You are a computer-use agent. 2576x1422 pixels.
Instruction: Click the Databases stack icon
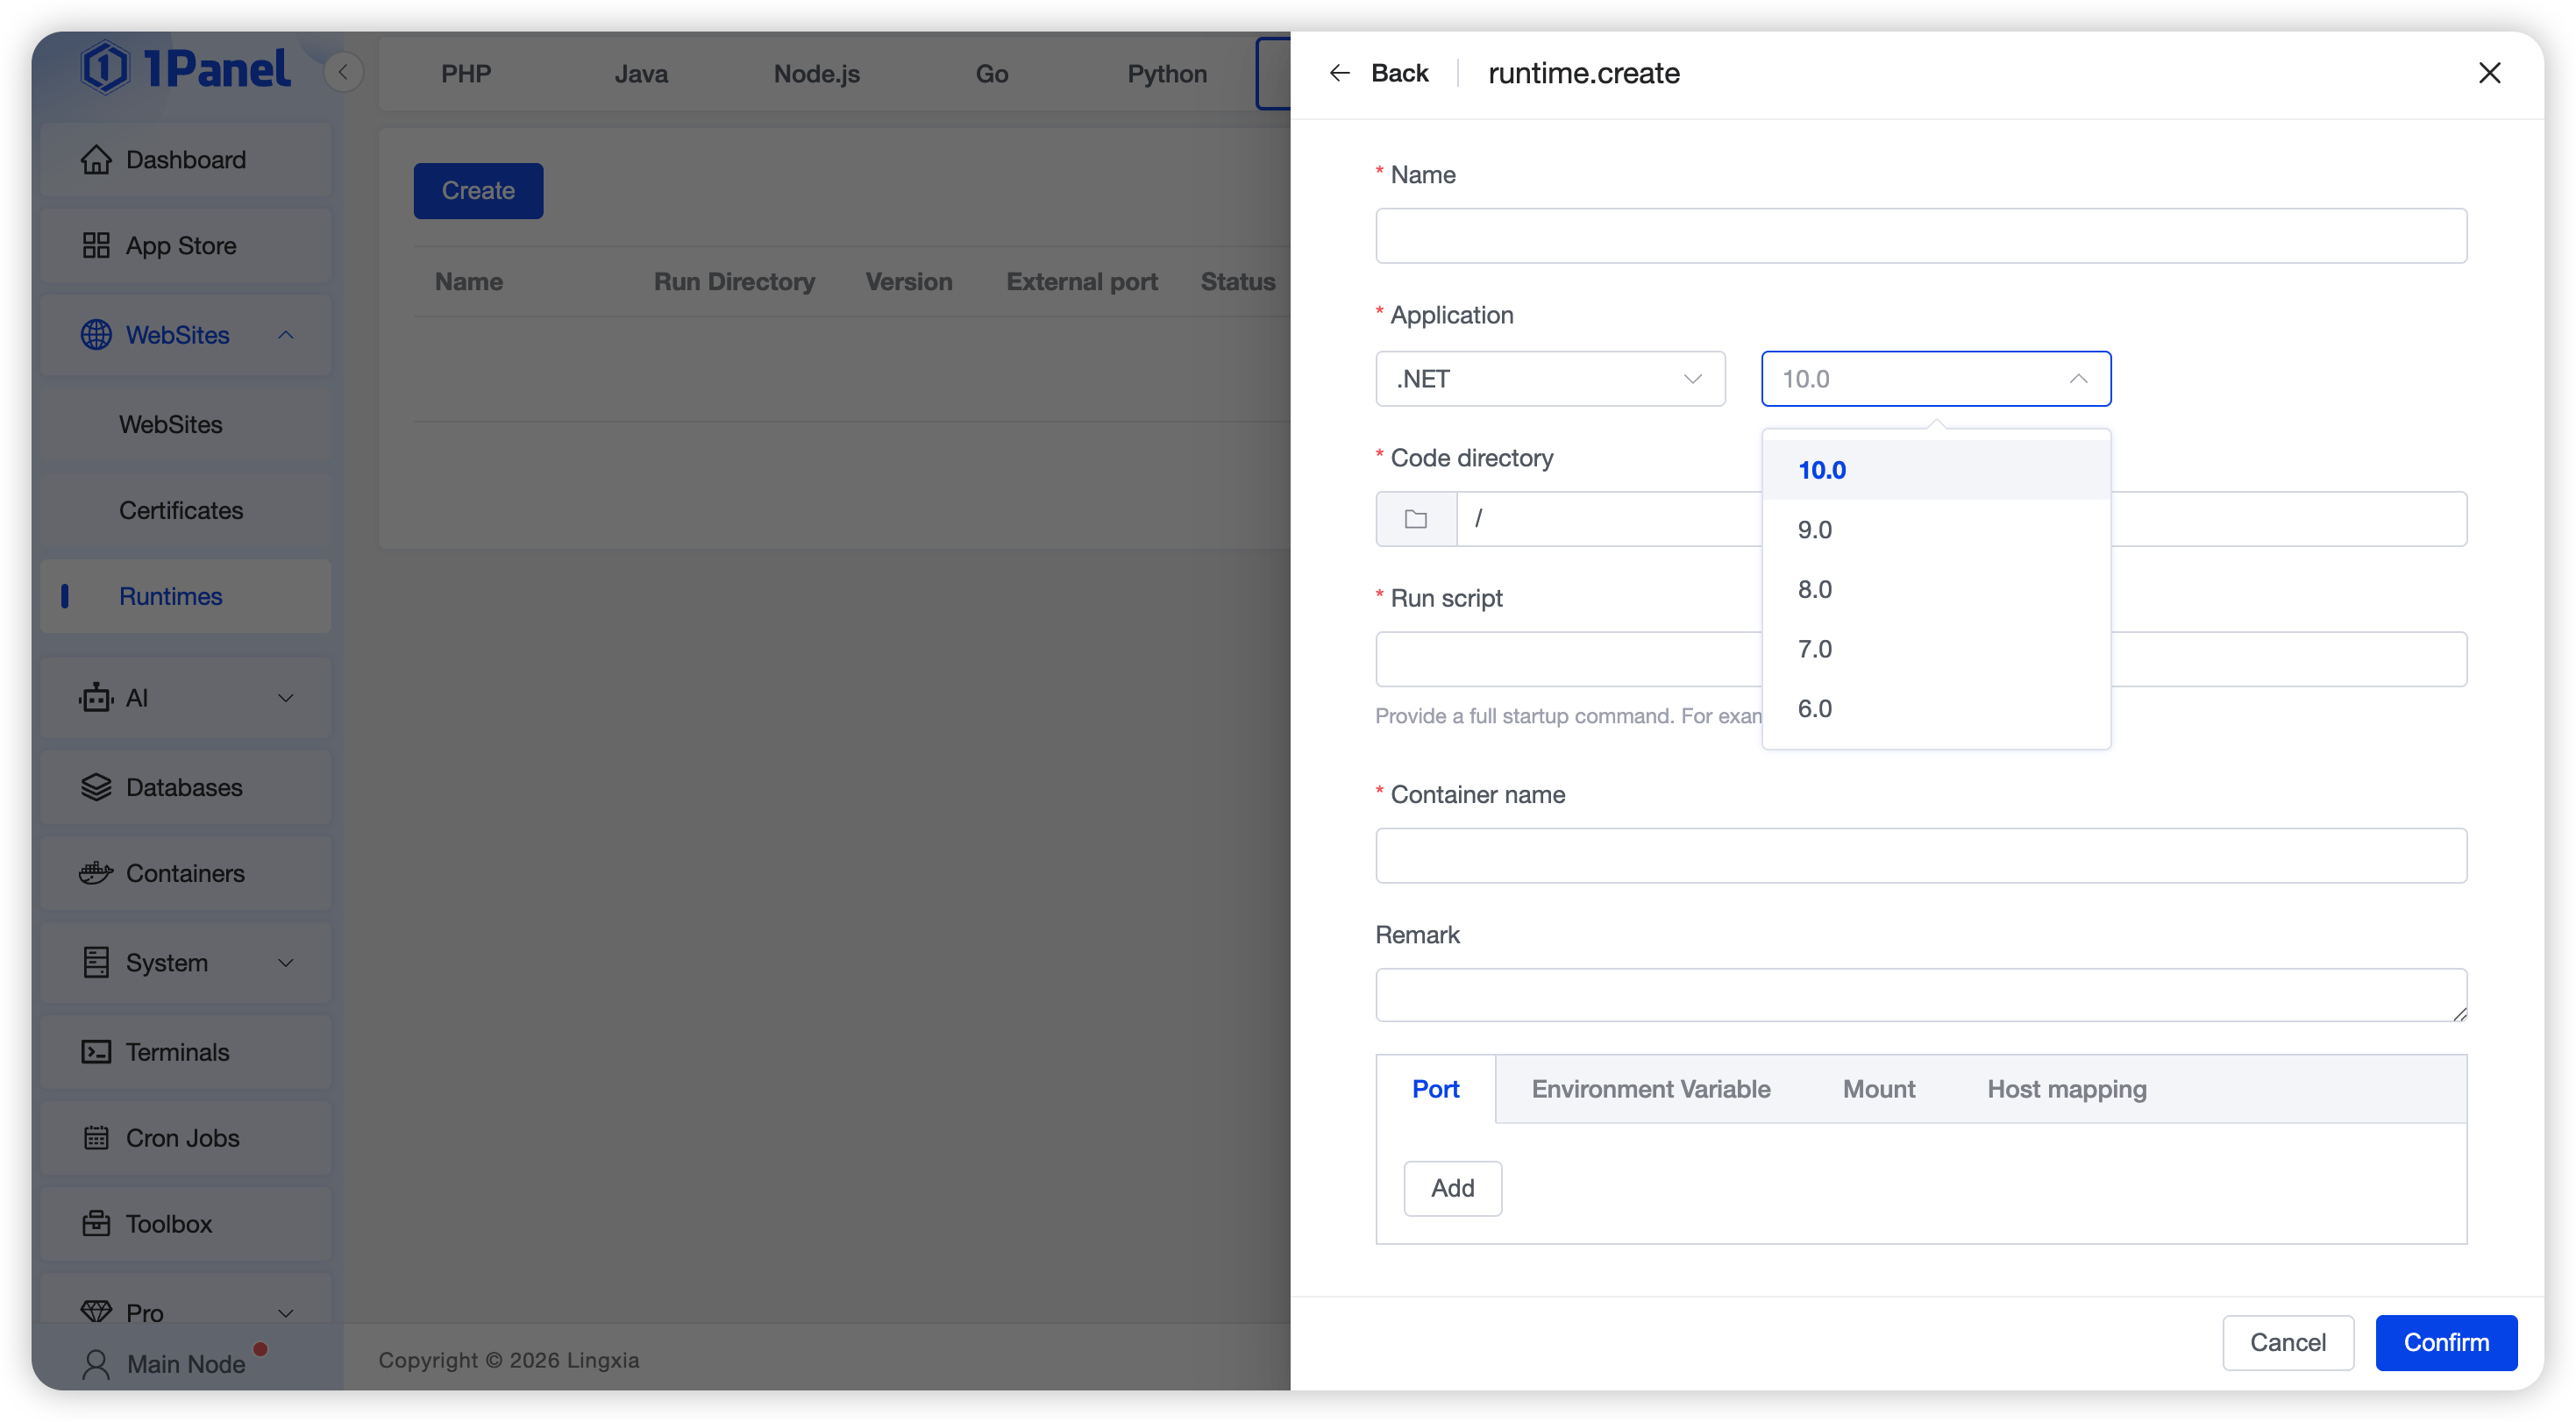coord(96,788)
